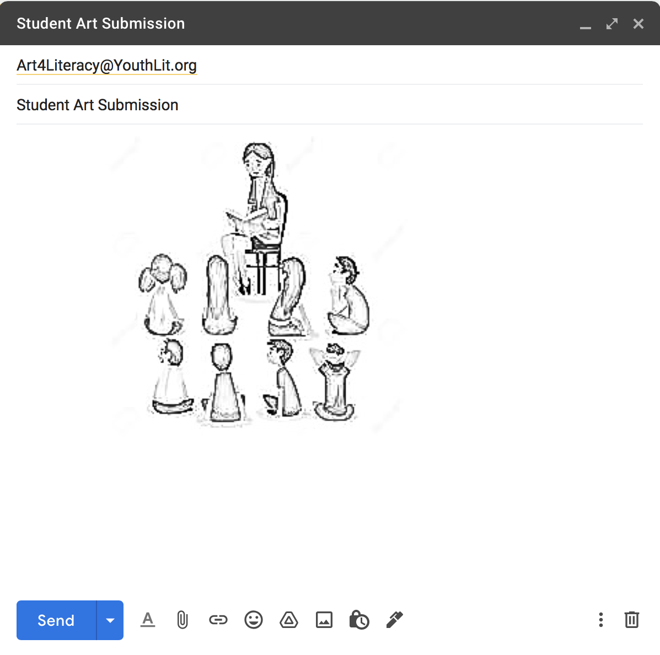660x655 pixels.
Task: Insert files using Google Drive
Action: (x=289, y=620)
